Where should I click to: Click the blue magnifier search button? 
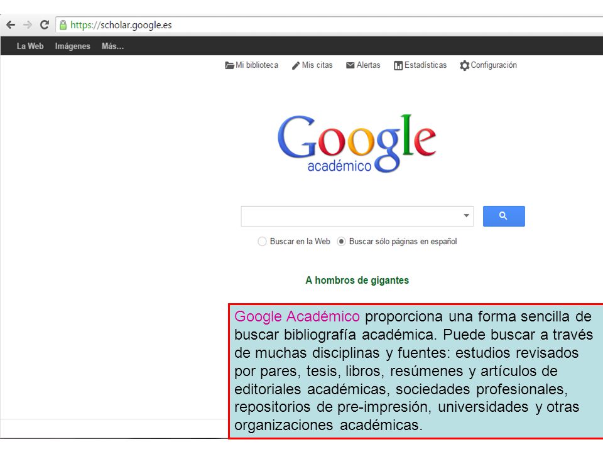(504, 216)
